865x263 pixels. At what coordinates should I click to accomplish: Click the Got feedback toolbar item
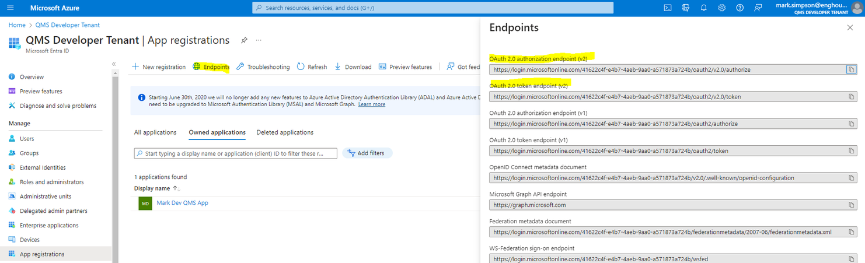pyautogui.click(x=463, y=67)
